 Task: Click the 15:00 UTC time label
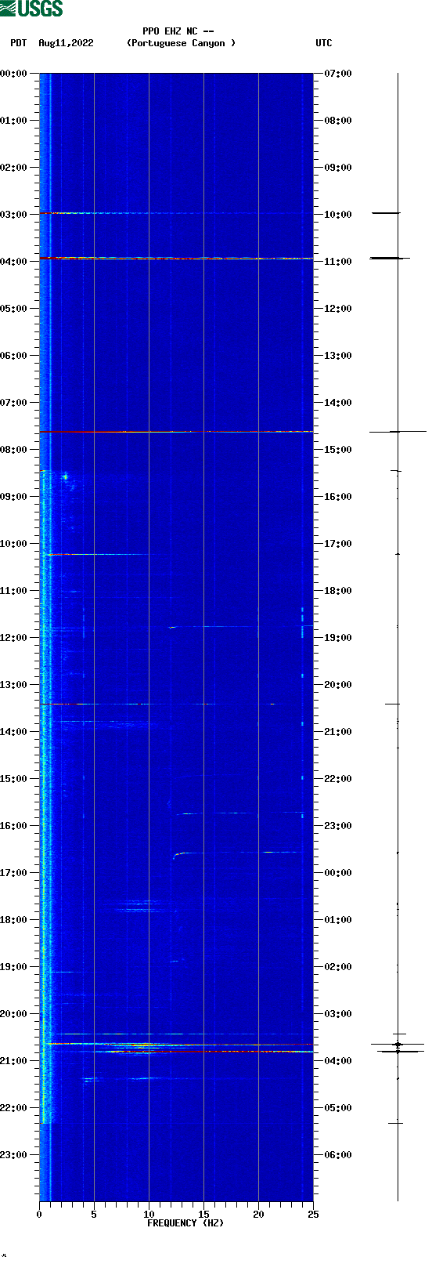tap(338, 450)
